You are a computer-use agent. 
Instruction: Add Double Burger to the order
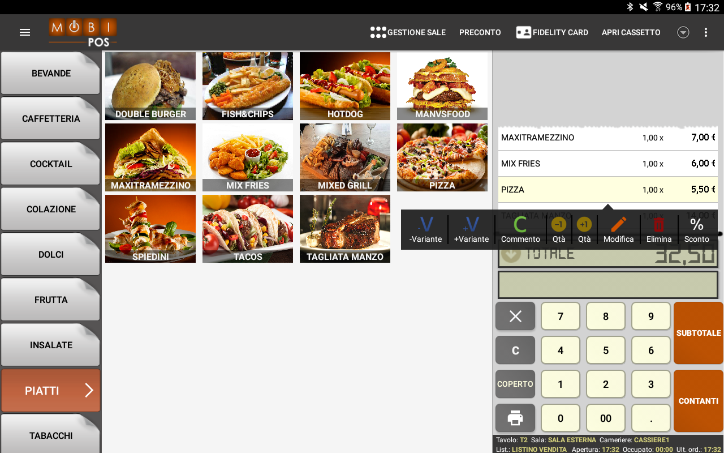click(150, 86)
